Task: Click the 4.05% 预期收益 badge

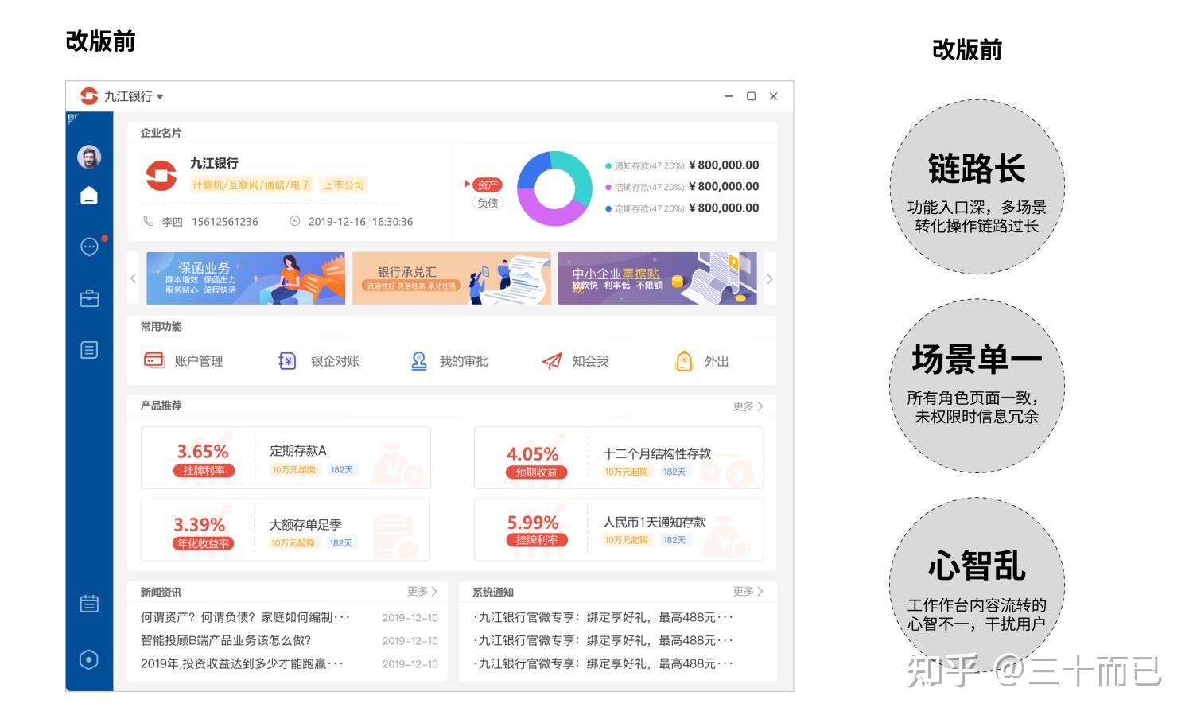Action: tap(536, 472)
